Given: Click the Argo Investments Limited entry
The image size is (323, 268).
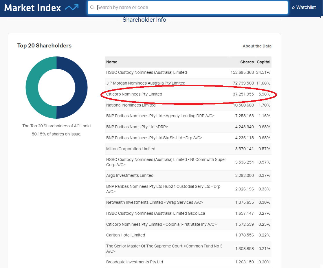Looking at the screenshot, I should [130, 175].
